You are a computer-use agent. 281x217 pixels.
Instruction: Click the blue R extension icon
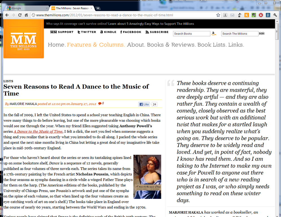pyautogui.click(x=268, y=15)
